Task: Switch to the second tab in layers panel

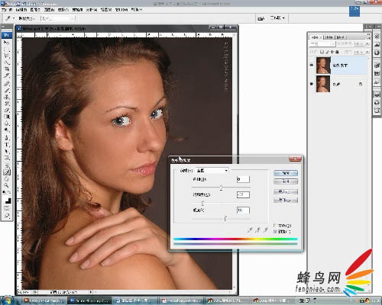Action: (x=329, y=37)
